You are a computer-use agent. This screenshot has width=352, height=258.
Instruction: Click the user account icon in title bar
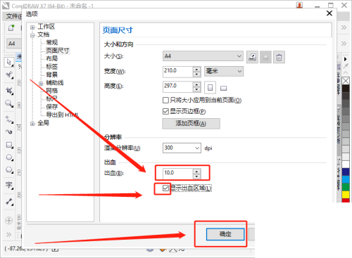point(299,5)
